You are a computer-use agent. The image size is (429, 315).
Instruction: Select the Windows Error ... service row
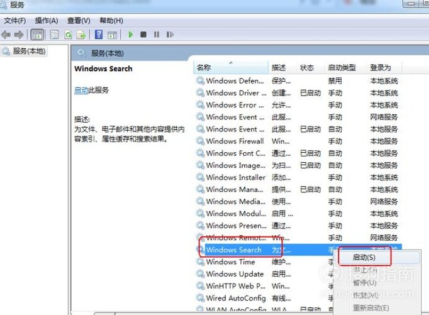coord(298,105)
